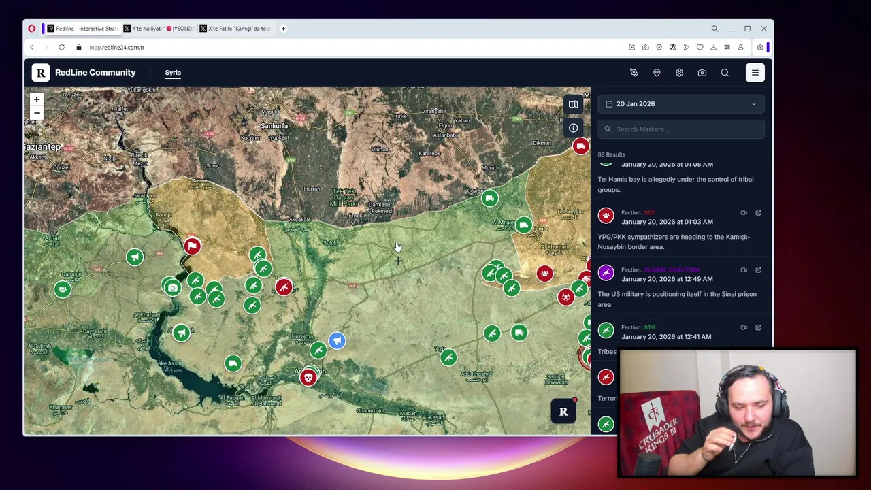Click SDF faction people icon in feed
The height and width of the screenshot is (490, 871).
pos(606,216)
